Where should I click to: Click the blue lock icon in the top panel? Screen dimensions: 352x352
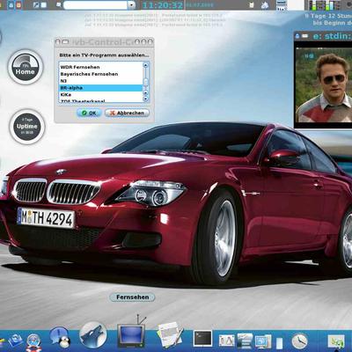click(11, 5)
